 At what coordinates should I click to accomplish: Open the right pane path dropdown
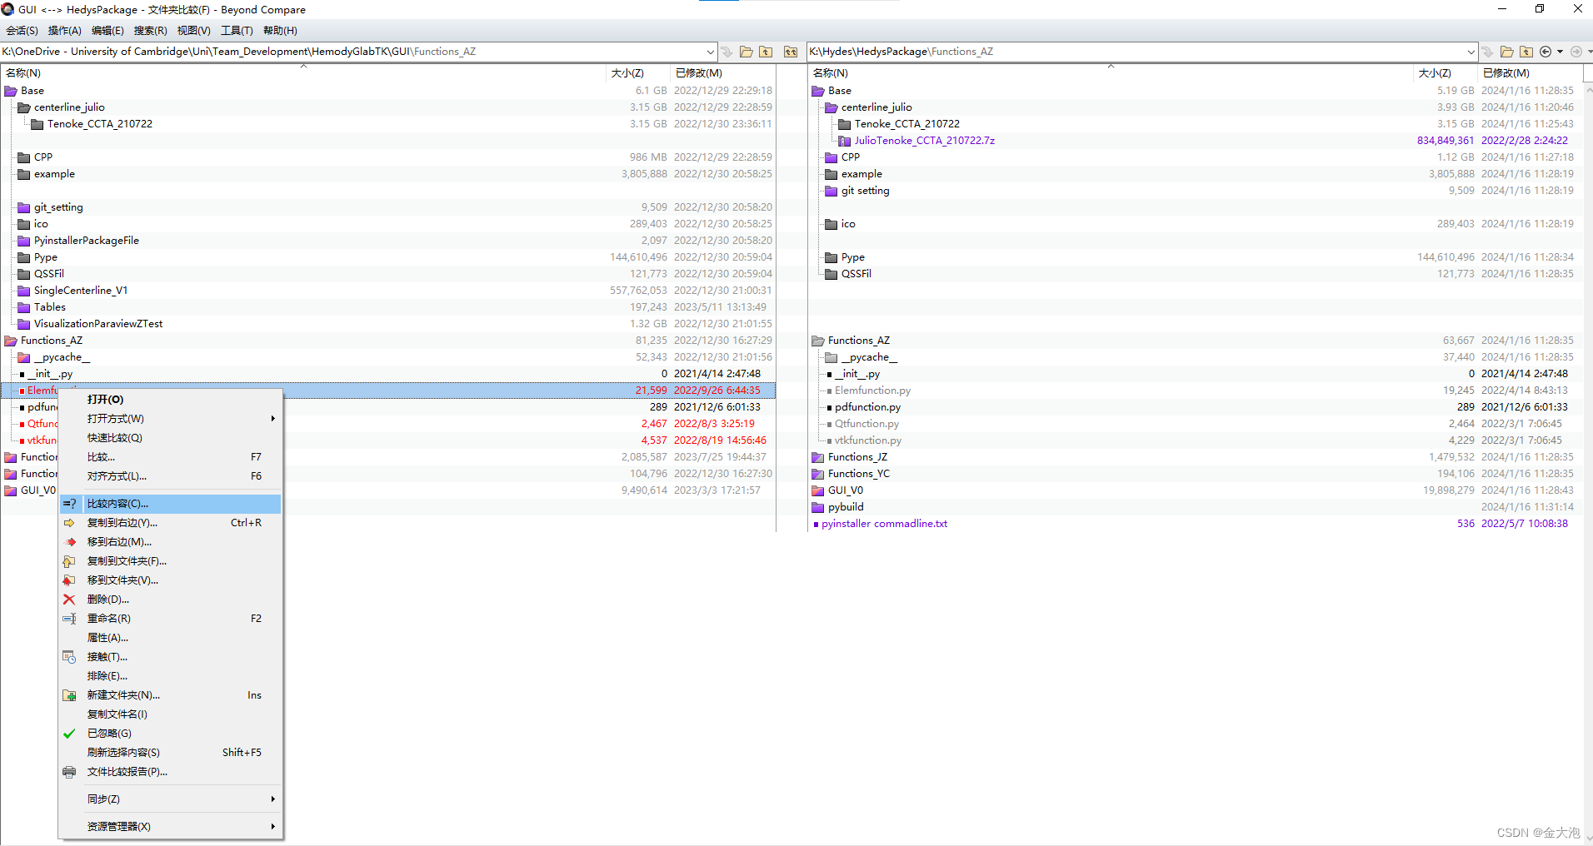(x=1471, y=52)
